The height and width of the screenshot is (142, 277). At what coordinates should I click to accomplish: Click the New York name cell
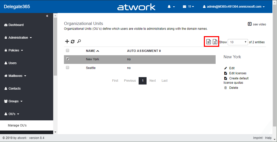[x=93, y=59]
